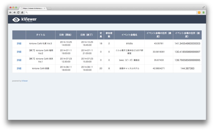
Task: Click end time 2014-08-11 19:30:00
Action: pos(87,68)
